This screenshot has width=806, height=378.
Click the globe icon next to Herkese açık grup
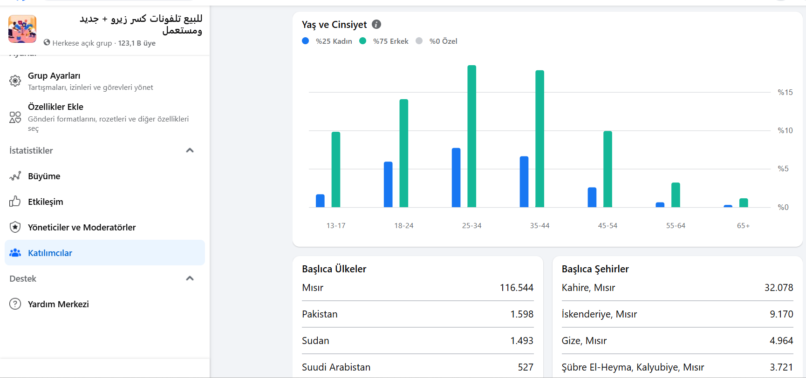coord(47,42)
